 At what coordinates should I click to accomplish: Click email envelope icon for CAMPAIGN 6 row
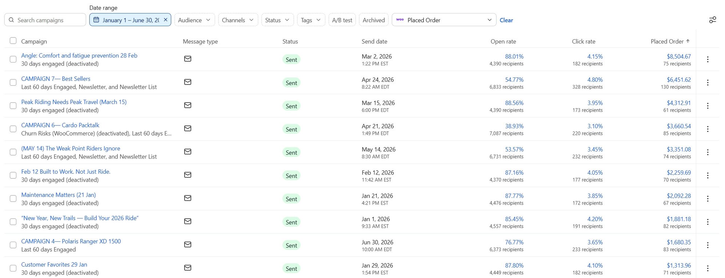[188, 129]
